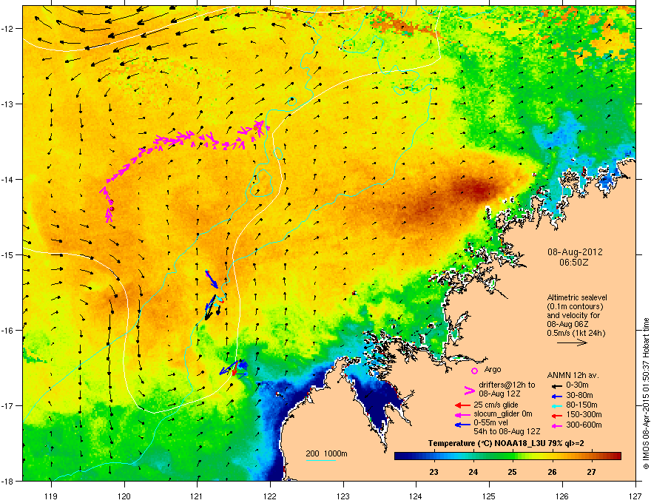Click the longitude axis label '123'
651x503 pixels.
click(x=343, y=496)
